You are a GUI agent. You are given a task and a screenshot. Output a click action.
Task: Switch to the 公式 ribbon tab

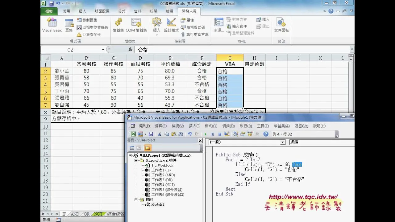122,11
